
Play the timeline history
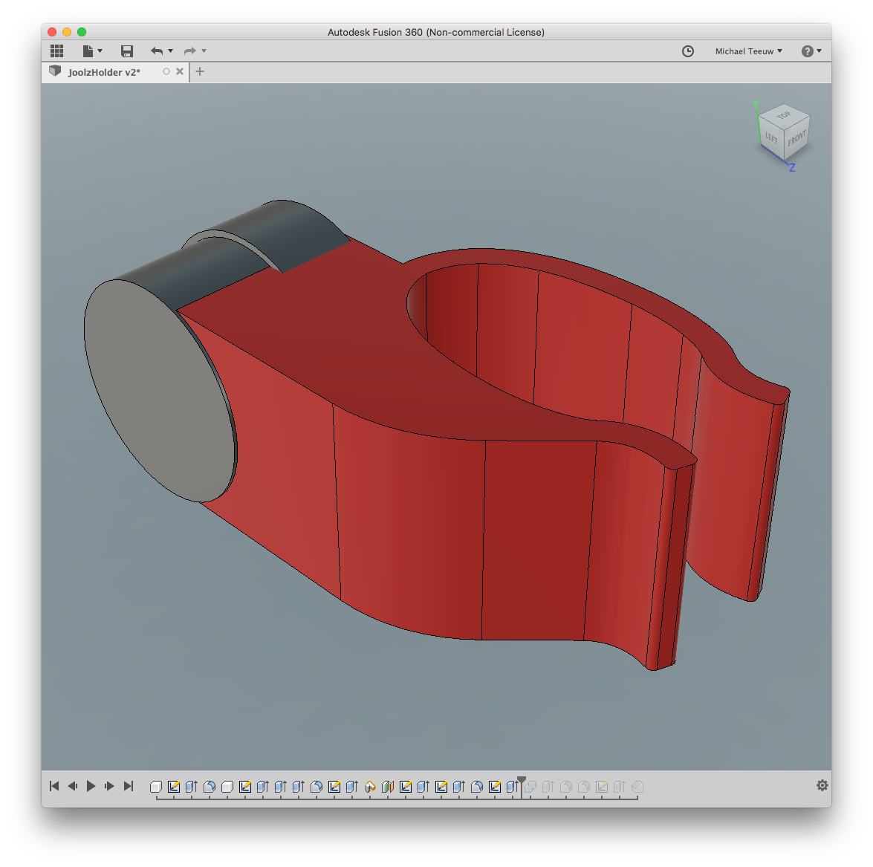pos(91,786)
